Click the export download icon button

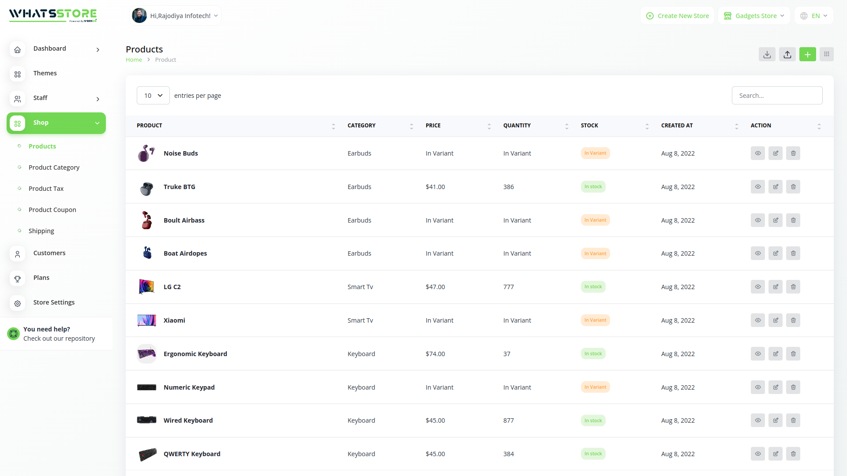[767, 54]
